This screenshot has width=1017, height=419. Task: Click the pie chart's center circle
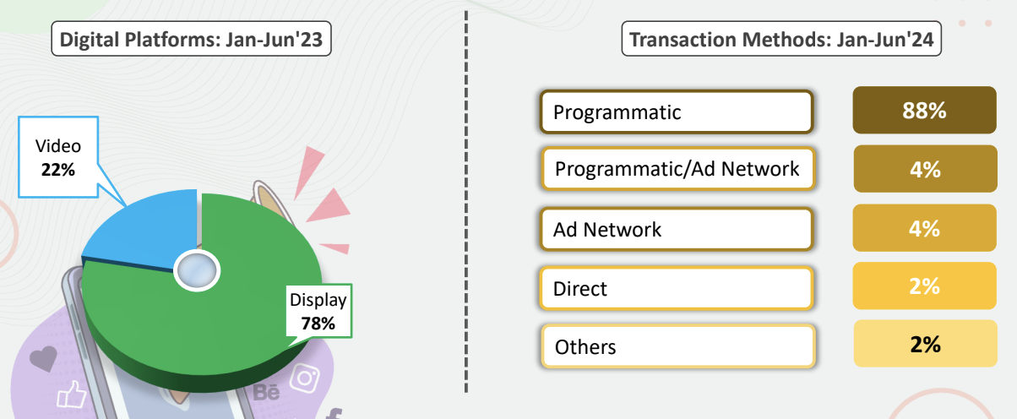pos(196,270)
